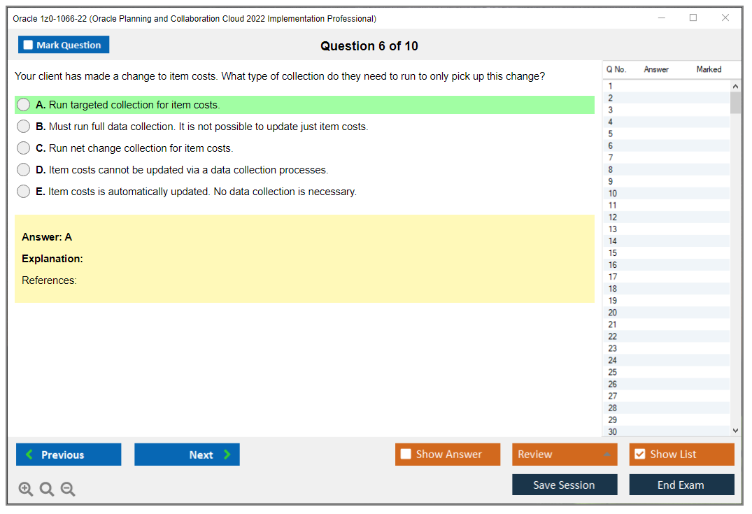Tick the Mark Question checkbox

coord(29,45)
